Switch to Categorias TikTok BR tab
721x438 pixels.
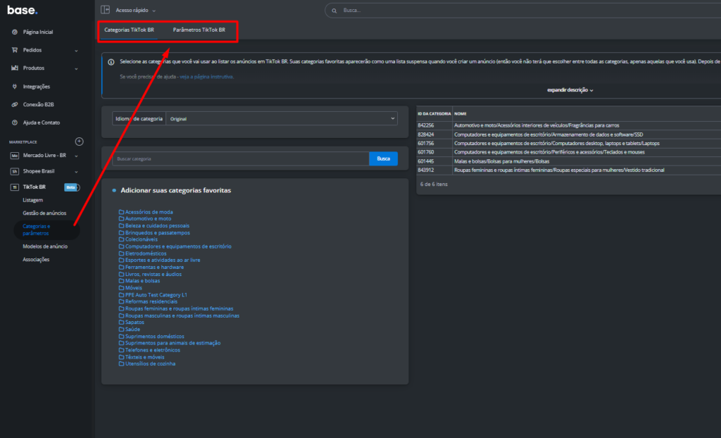pyautogui.click(x=130, y=30)
